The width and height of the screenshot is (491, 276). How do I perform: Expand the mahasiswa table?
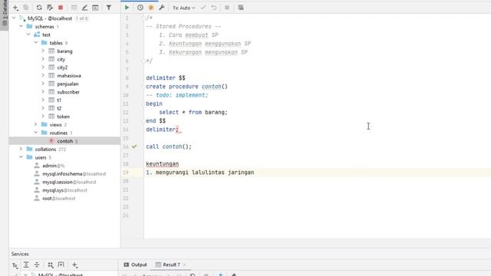(x=43, y=75)
